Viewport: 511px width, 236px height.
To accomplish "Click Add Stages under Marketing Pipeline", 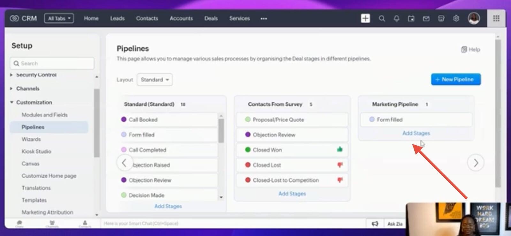I will [416, 133].
